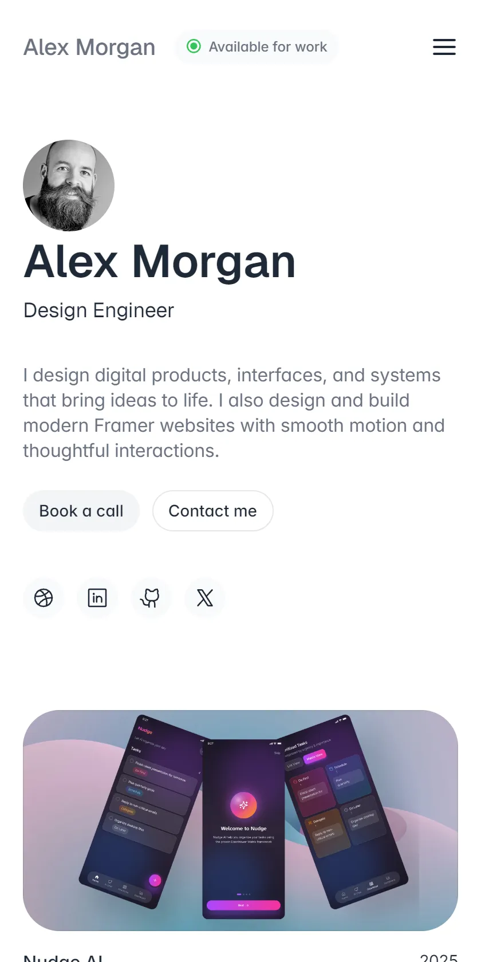Click the Available for work badge

click(x=257, y=46)
